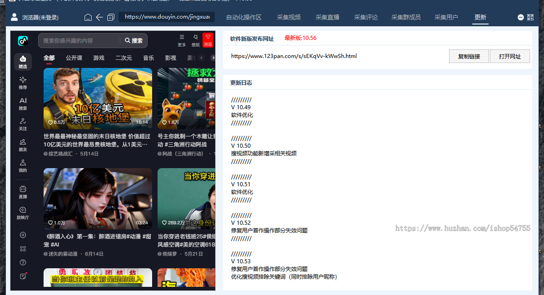The image size is (544, 295).
Task: Click the 搜索 magnifier button
Action: [134, 40]
